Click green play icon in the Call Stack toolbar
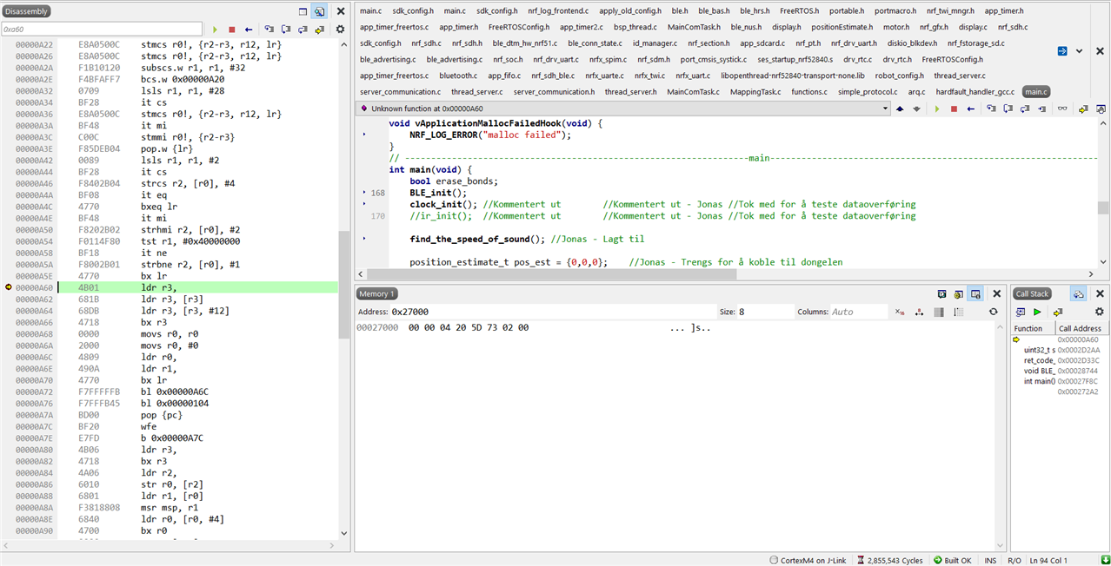Image resolution: width=1111 pixels, height=566 pixels. (1037, 312)
